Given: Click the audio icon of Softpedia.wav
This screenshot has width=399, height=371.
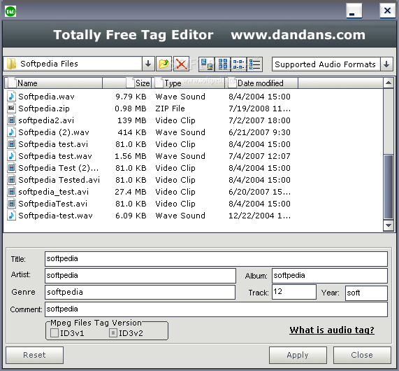Looking at the screenshot, I should (11, 97).
